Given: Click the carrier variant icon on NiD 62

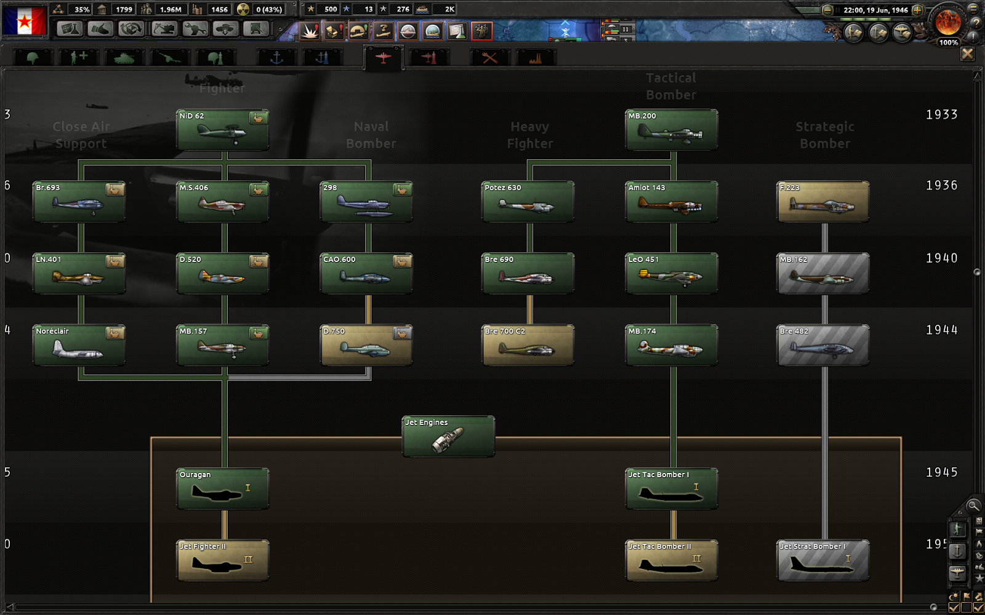Looking at the screenshot, I should (x=258, y=118).
